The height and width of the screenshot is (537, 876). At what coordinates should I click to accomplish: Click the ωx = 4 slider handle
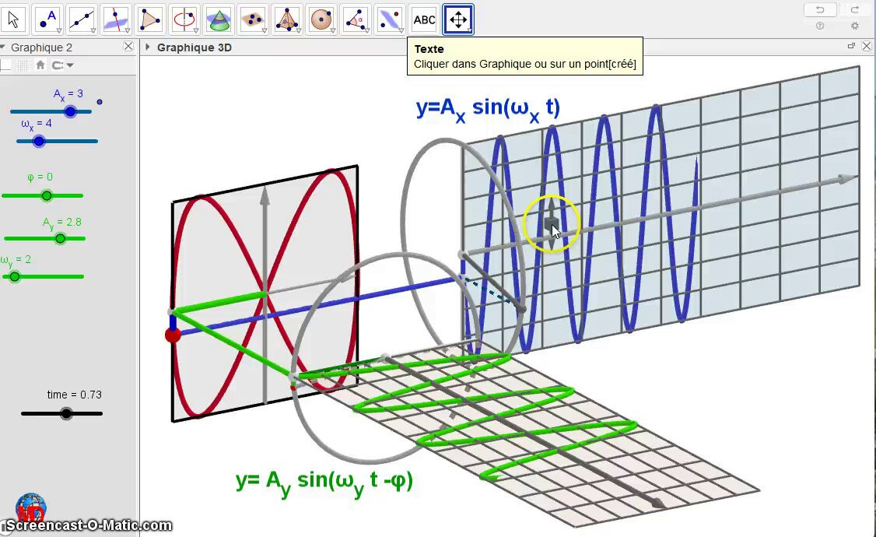click(39, 142)
